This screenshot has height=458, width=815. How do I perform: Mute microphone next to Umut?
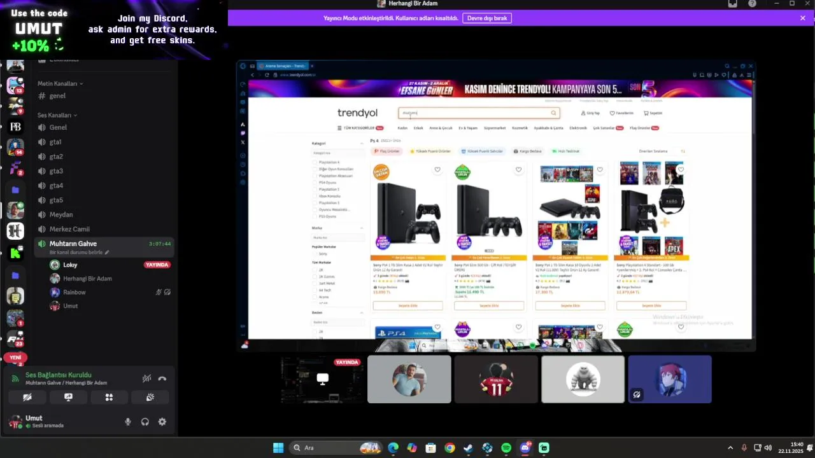pos(128,422)
